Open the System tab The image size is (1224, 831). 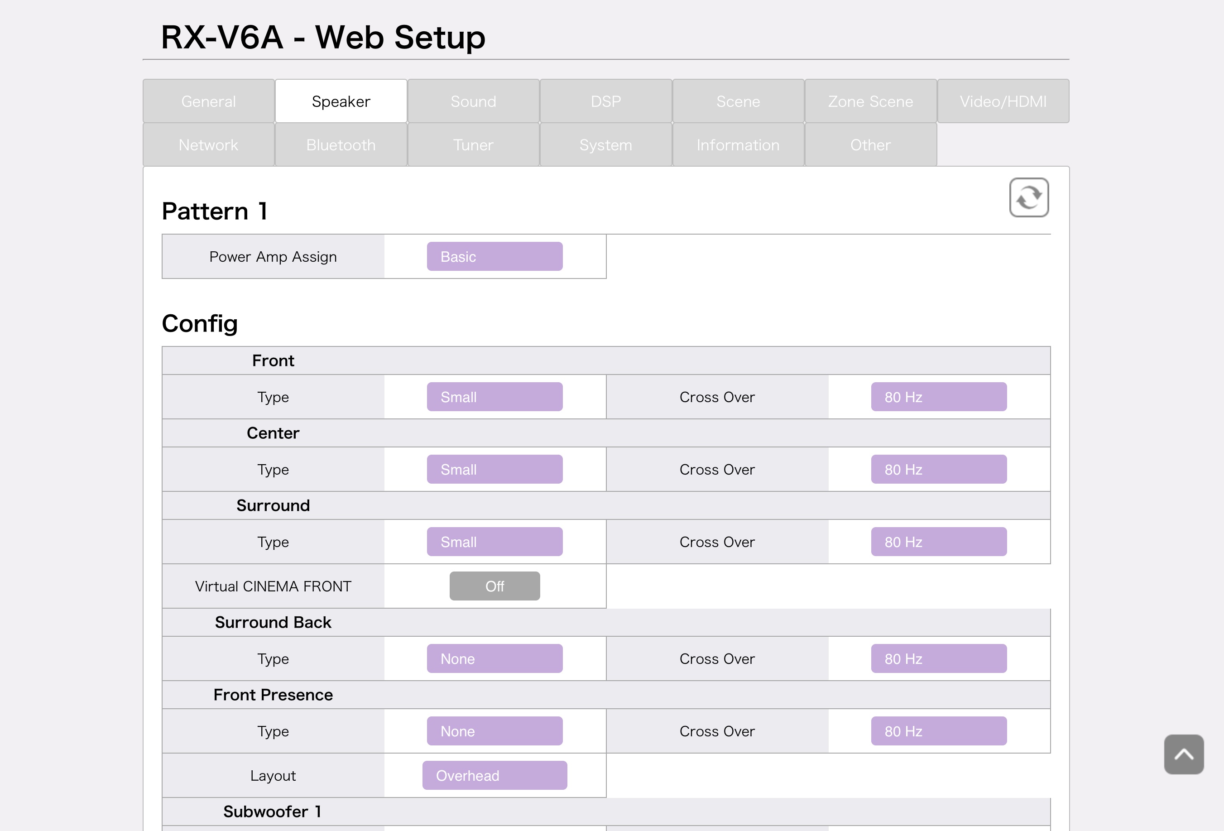pyautogui.click(x=606, y=145)
